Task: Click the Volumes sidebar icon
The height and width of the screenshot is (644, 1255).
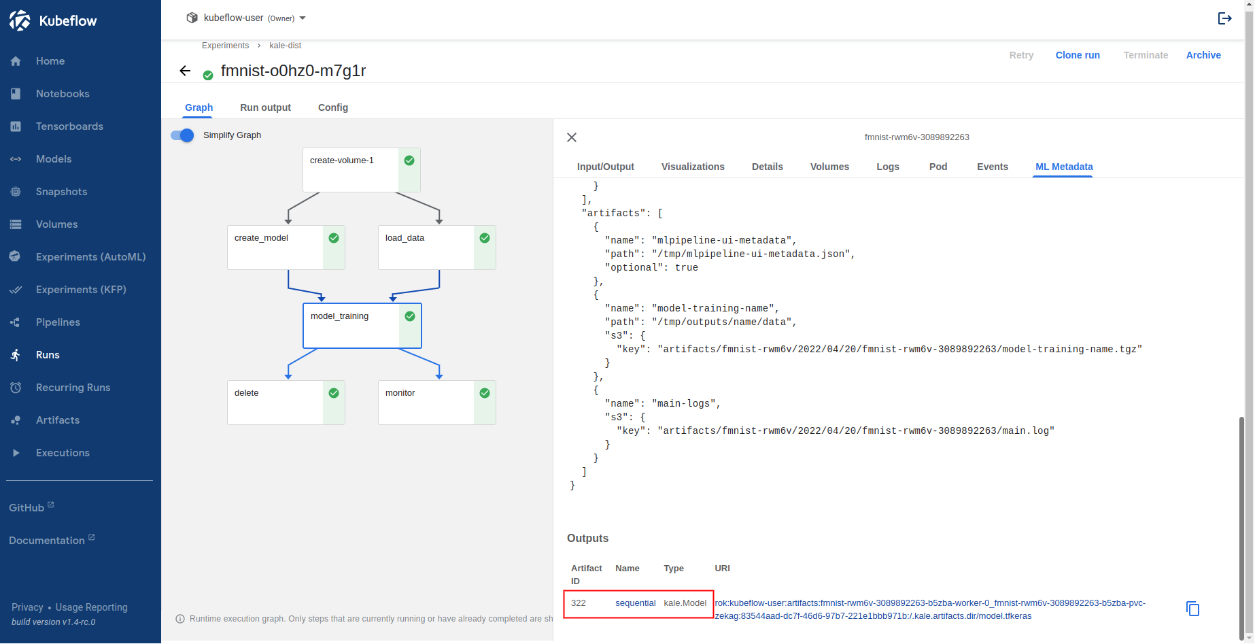Action: [x=16, y=224]
